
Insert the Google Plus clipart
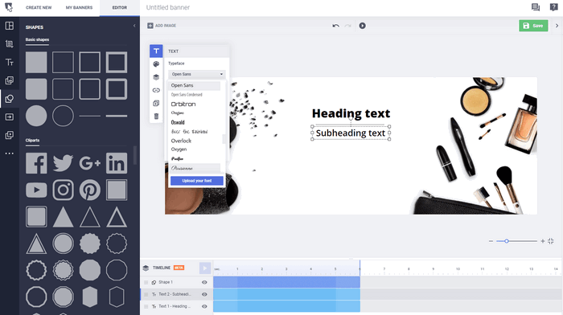[x=90, y=163]
